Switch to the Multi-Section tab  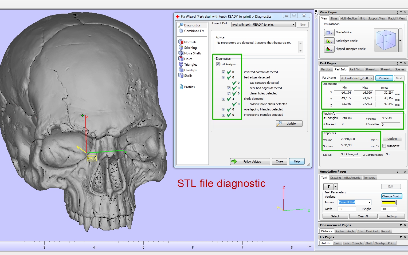tap(348, 18)
